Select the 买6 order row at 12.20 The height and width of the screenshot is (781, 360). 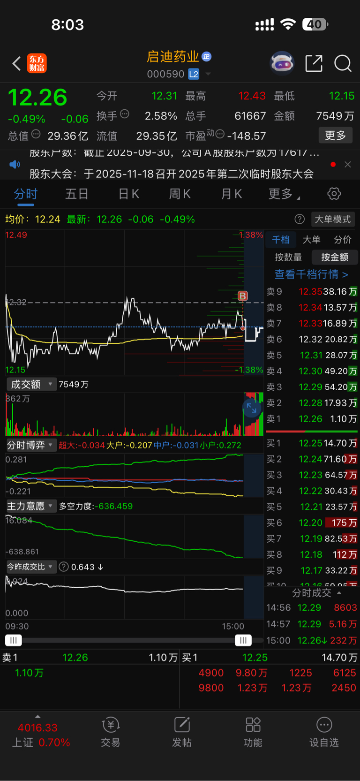click(312, 523)
